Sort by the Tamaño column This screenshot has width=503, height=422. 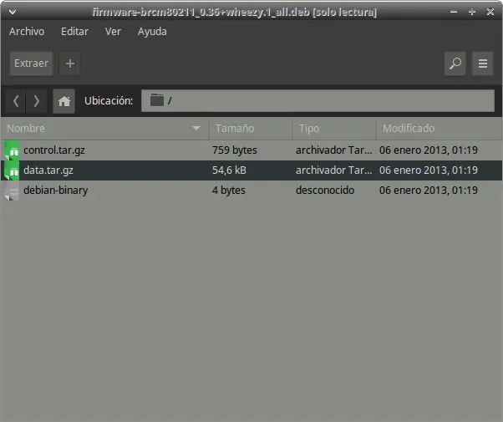tap(251, 129)
